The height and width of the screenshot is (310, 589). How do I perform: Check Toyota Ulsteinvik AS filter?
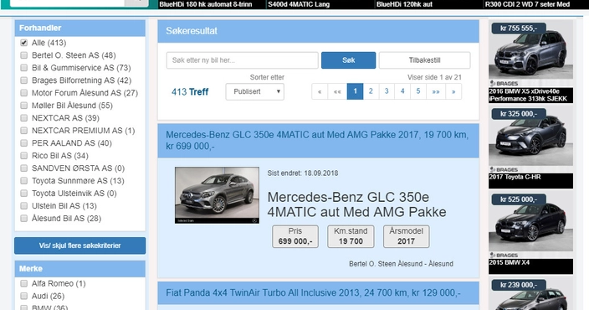click(x=24, y=194)
